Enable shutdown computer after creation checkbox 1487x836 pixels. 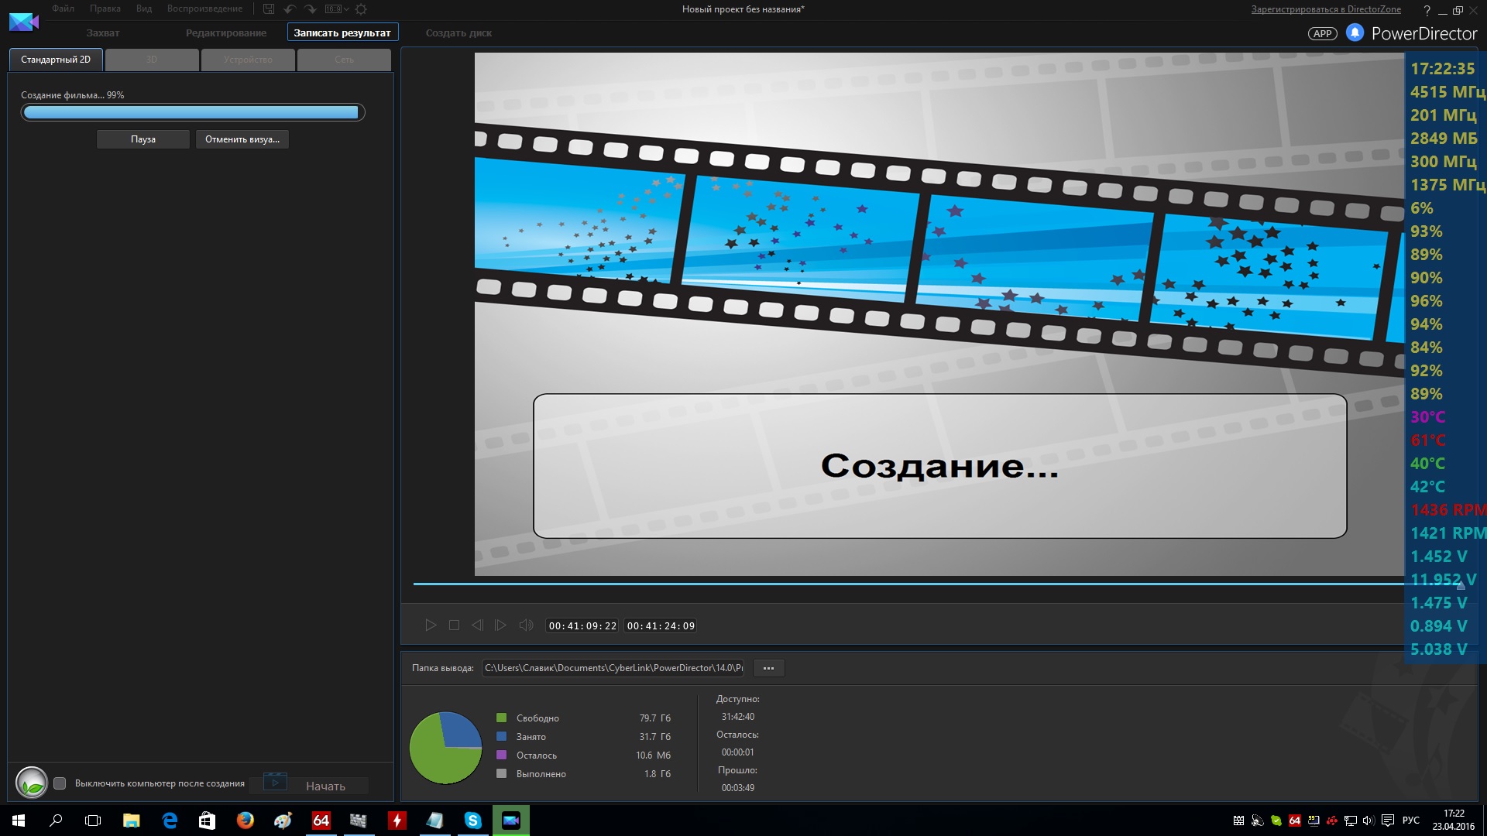coord(60,783)
